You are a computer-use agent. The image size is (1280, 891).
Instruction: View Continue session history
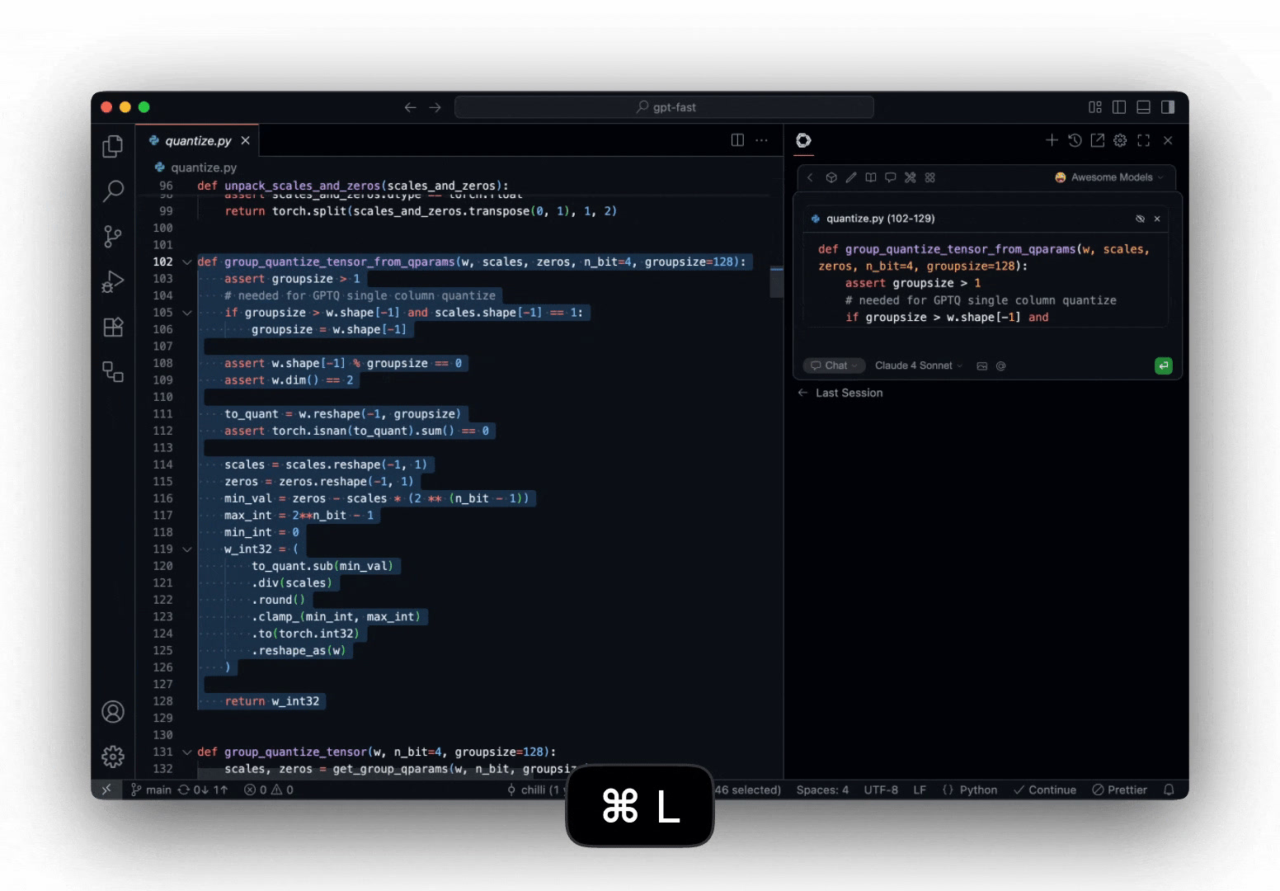(1075, 140)
